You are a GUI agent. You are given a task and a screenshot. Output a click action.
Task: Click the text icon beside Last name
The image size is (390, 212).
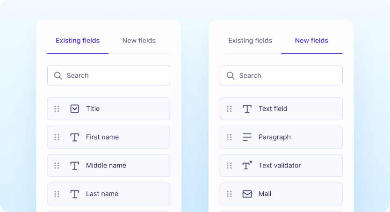tap(74, 194)
